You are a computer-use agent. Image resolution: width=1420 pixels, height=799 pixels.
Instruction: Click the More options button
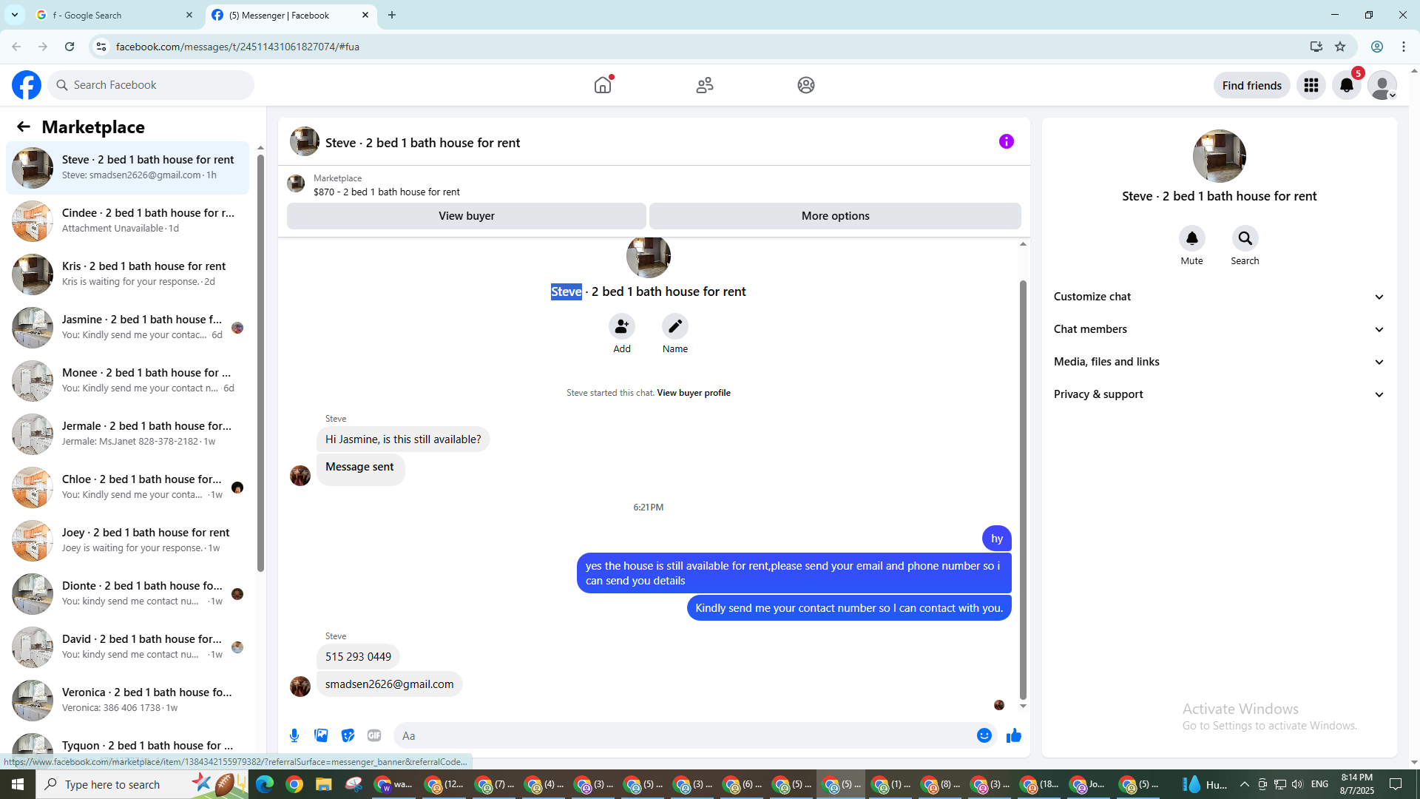pos(836,216)
